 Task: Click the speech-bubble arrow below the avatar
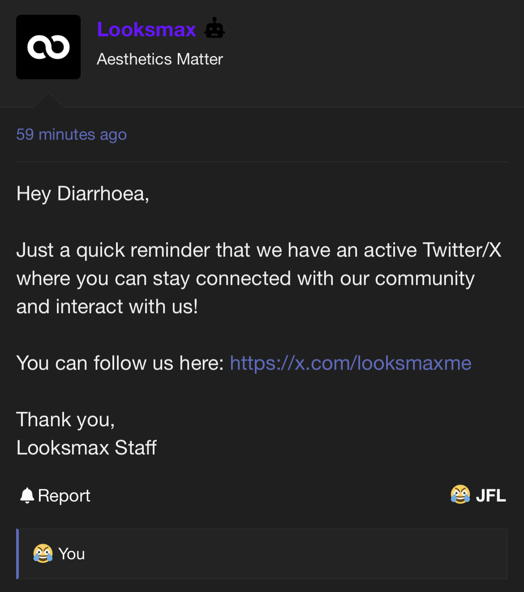coord(48,100)
